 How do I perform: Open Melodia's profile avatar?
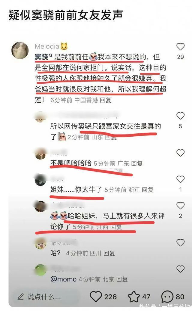(x=20, y=50)
